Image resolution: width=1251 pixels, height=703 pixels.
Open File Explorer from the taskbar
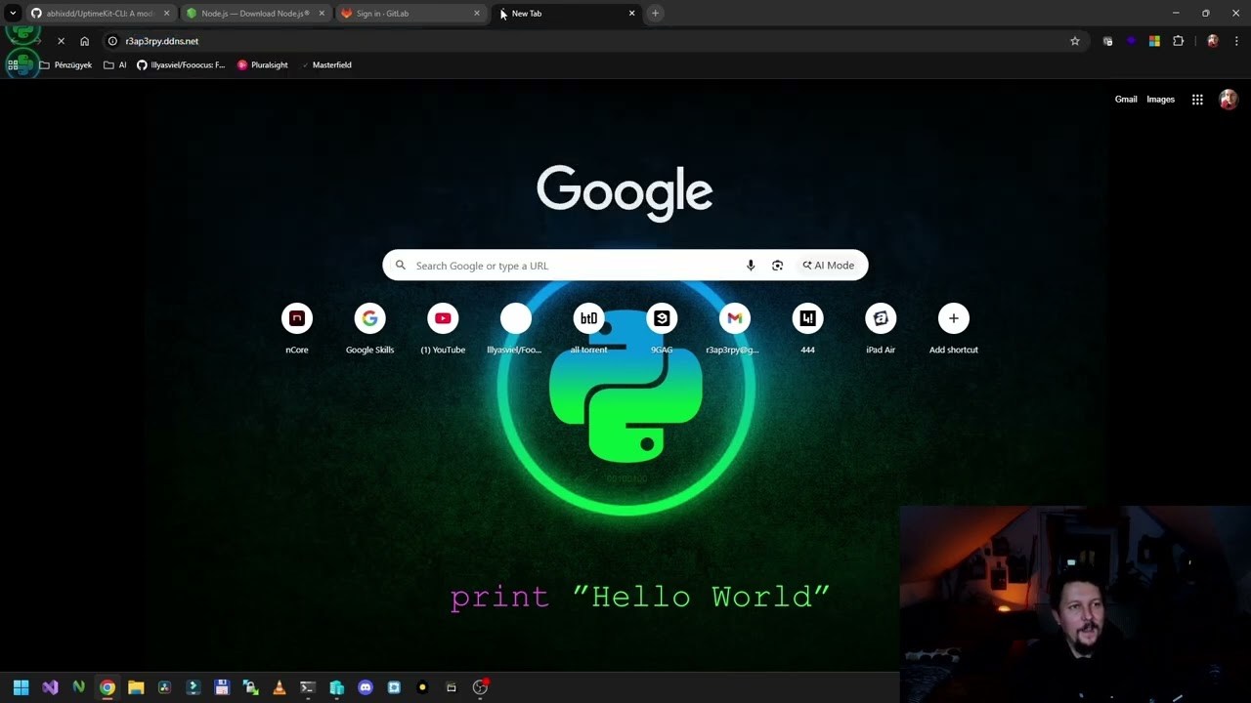pos(136,687)
